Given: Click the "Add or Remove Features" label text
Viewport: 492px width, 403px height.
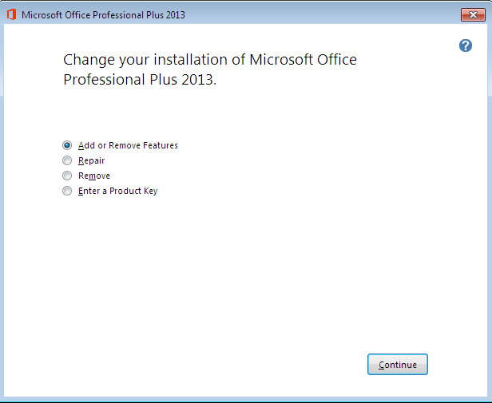Looking at the screenshot, I should 128,145.
